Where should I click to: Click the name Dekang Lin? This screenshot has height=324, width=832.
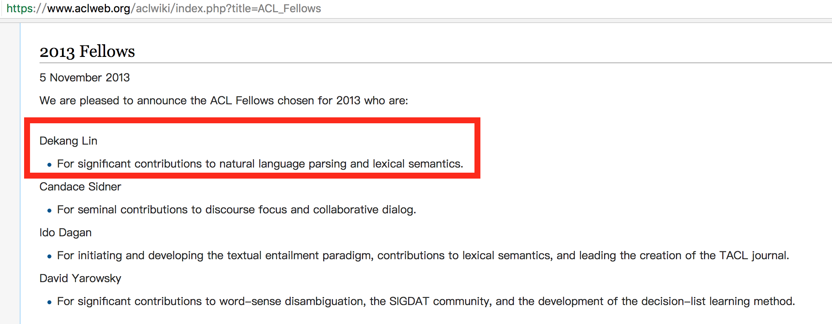68,141
